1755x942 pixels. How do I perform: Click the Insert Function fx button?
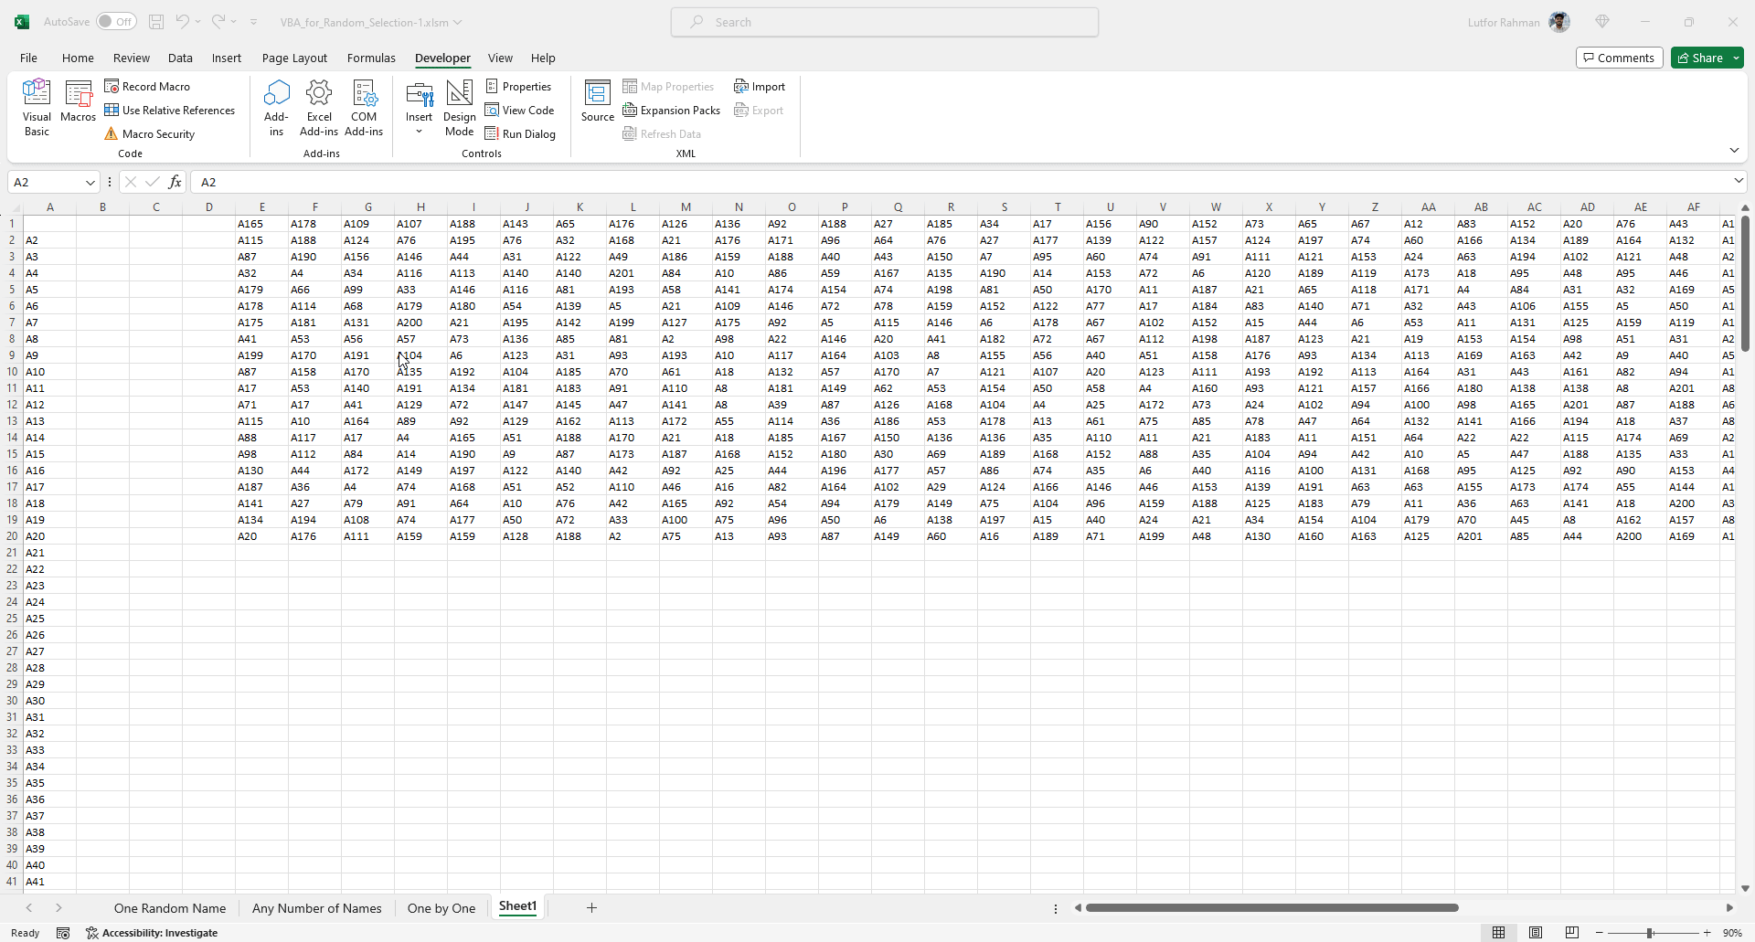point(175,182)
